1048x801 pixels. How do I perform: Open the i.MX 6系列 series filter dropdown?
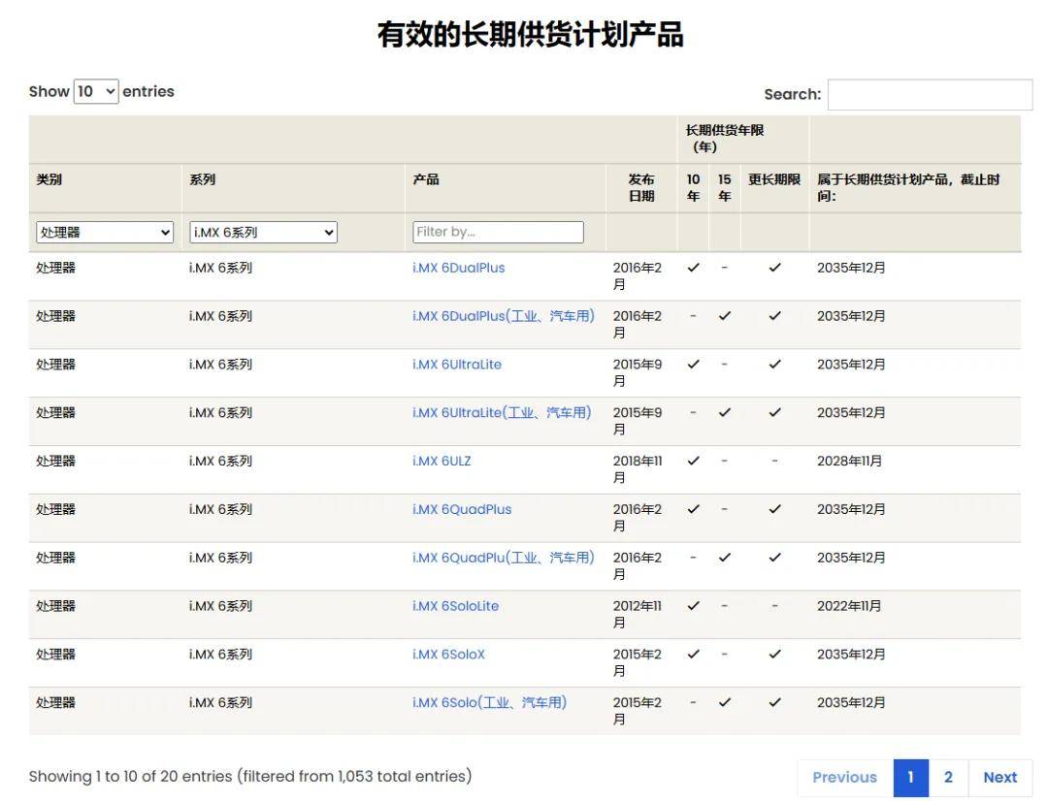click(263, 232)
